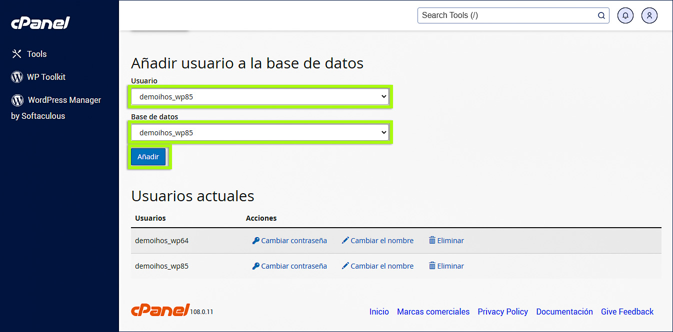Click the Usuarios actuales heading

[192, 196]
